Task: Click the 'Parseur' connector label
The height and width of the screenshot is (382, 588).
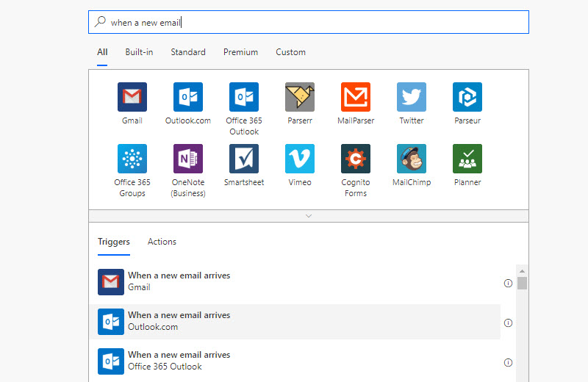Action: pyautogui.click(x=467, y=120)
